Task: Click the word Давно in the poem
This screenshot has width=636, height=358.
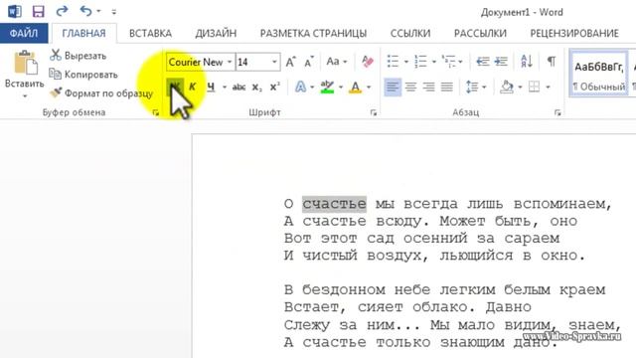Action: [x=509, y=307]
